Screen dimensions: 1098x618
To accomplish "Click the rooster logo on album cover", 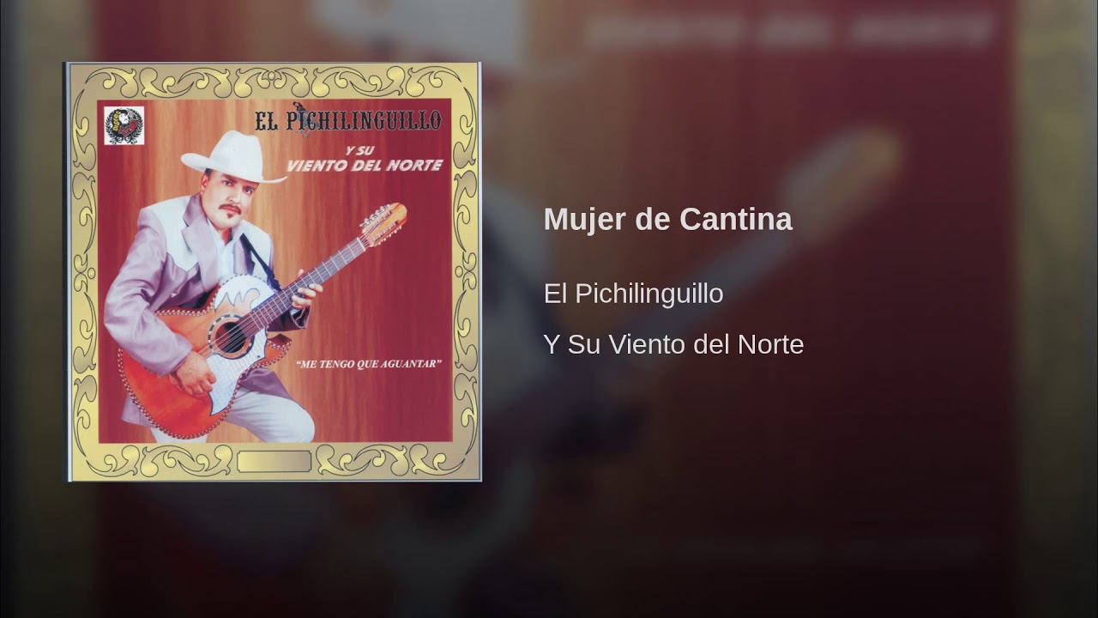I will coord(124,125).
